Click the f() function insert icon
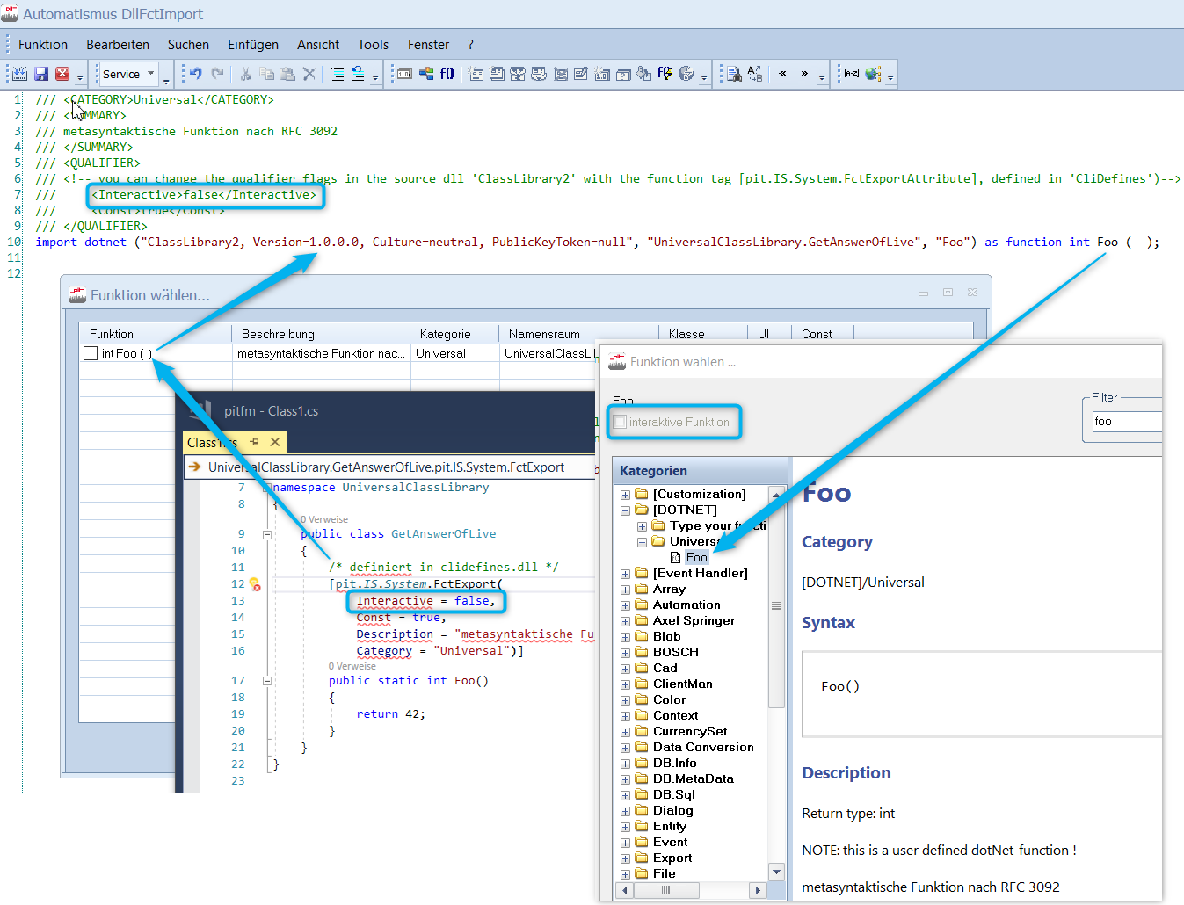Image resolution: width=1184 pixels, height=905 pixels. coord(447,74)
